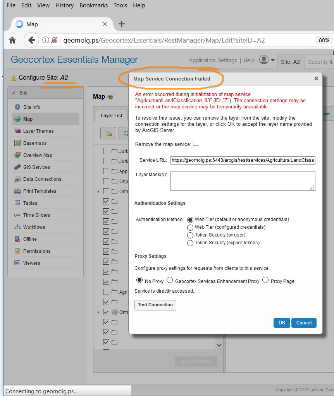Select Token Security explicit tokens option
This screenshot has width=334, height=396.
click(x=190, y=243)
